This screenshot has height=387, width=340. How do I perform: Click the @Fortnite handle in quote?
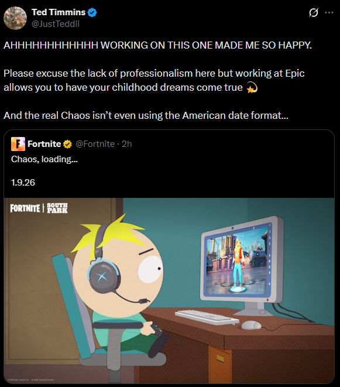[95, 144]
